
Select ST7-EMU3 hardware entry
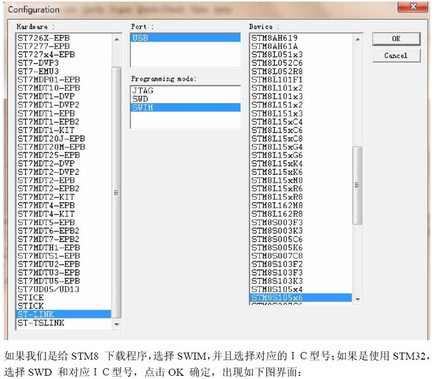tap(64, 71)
